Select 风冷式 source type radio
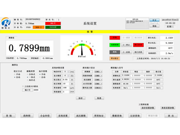Viewport: 180px width, 135px height. (x=28, y=80)
